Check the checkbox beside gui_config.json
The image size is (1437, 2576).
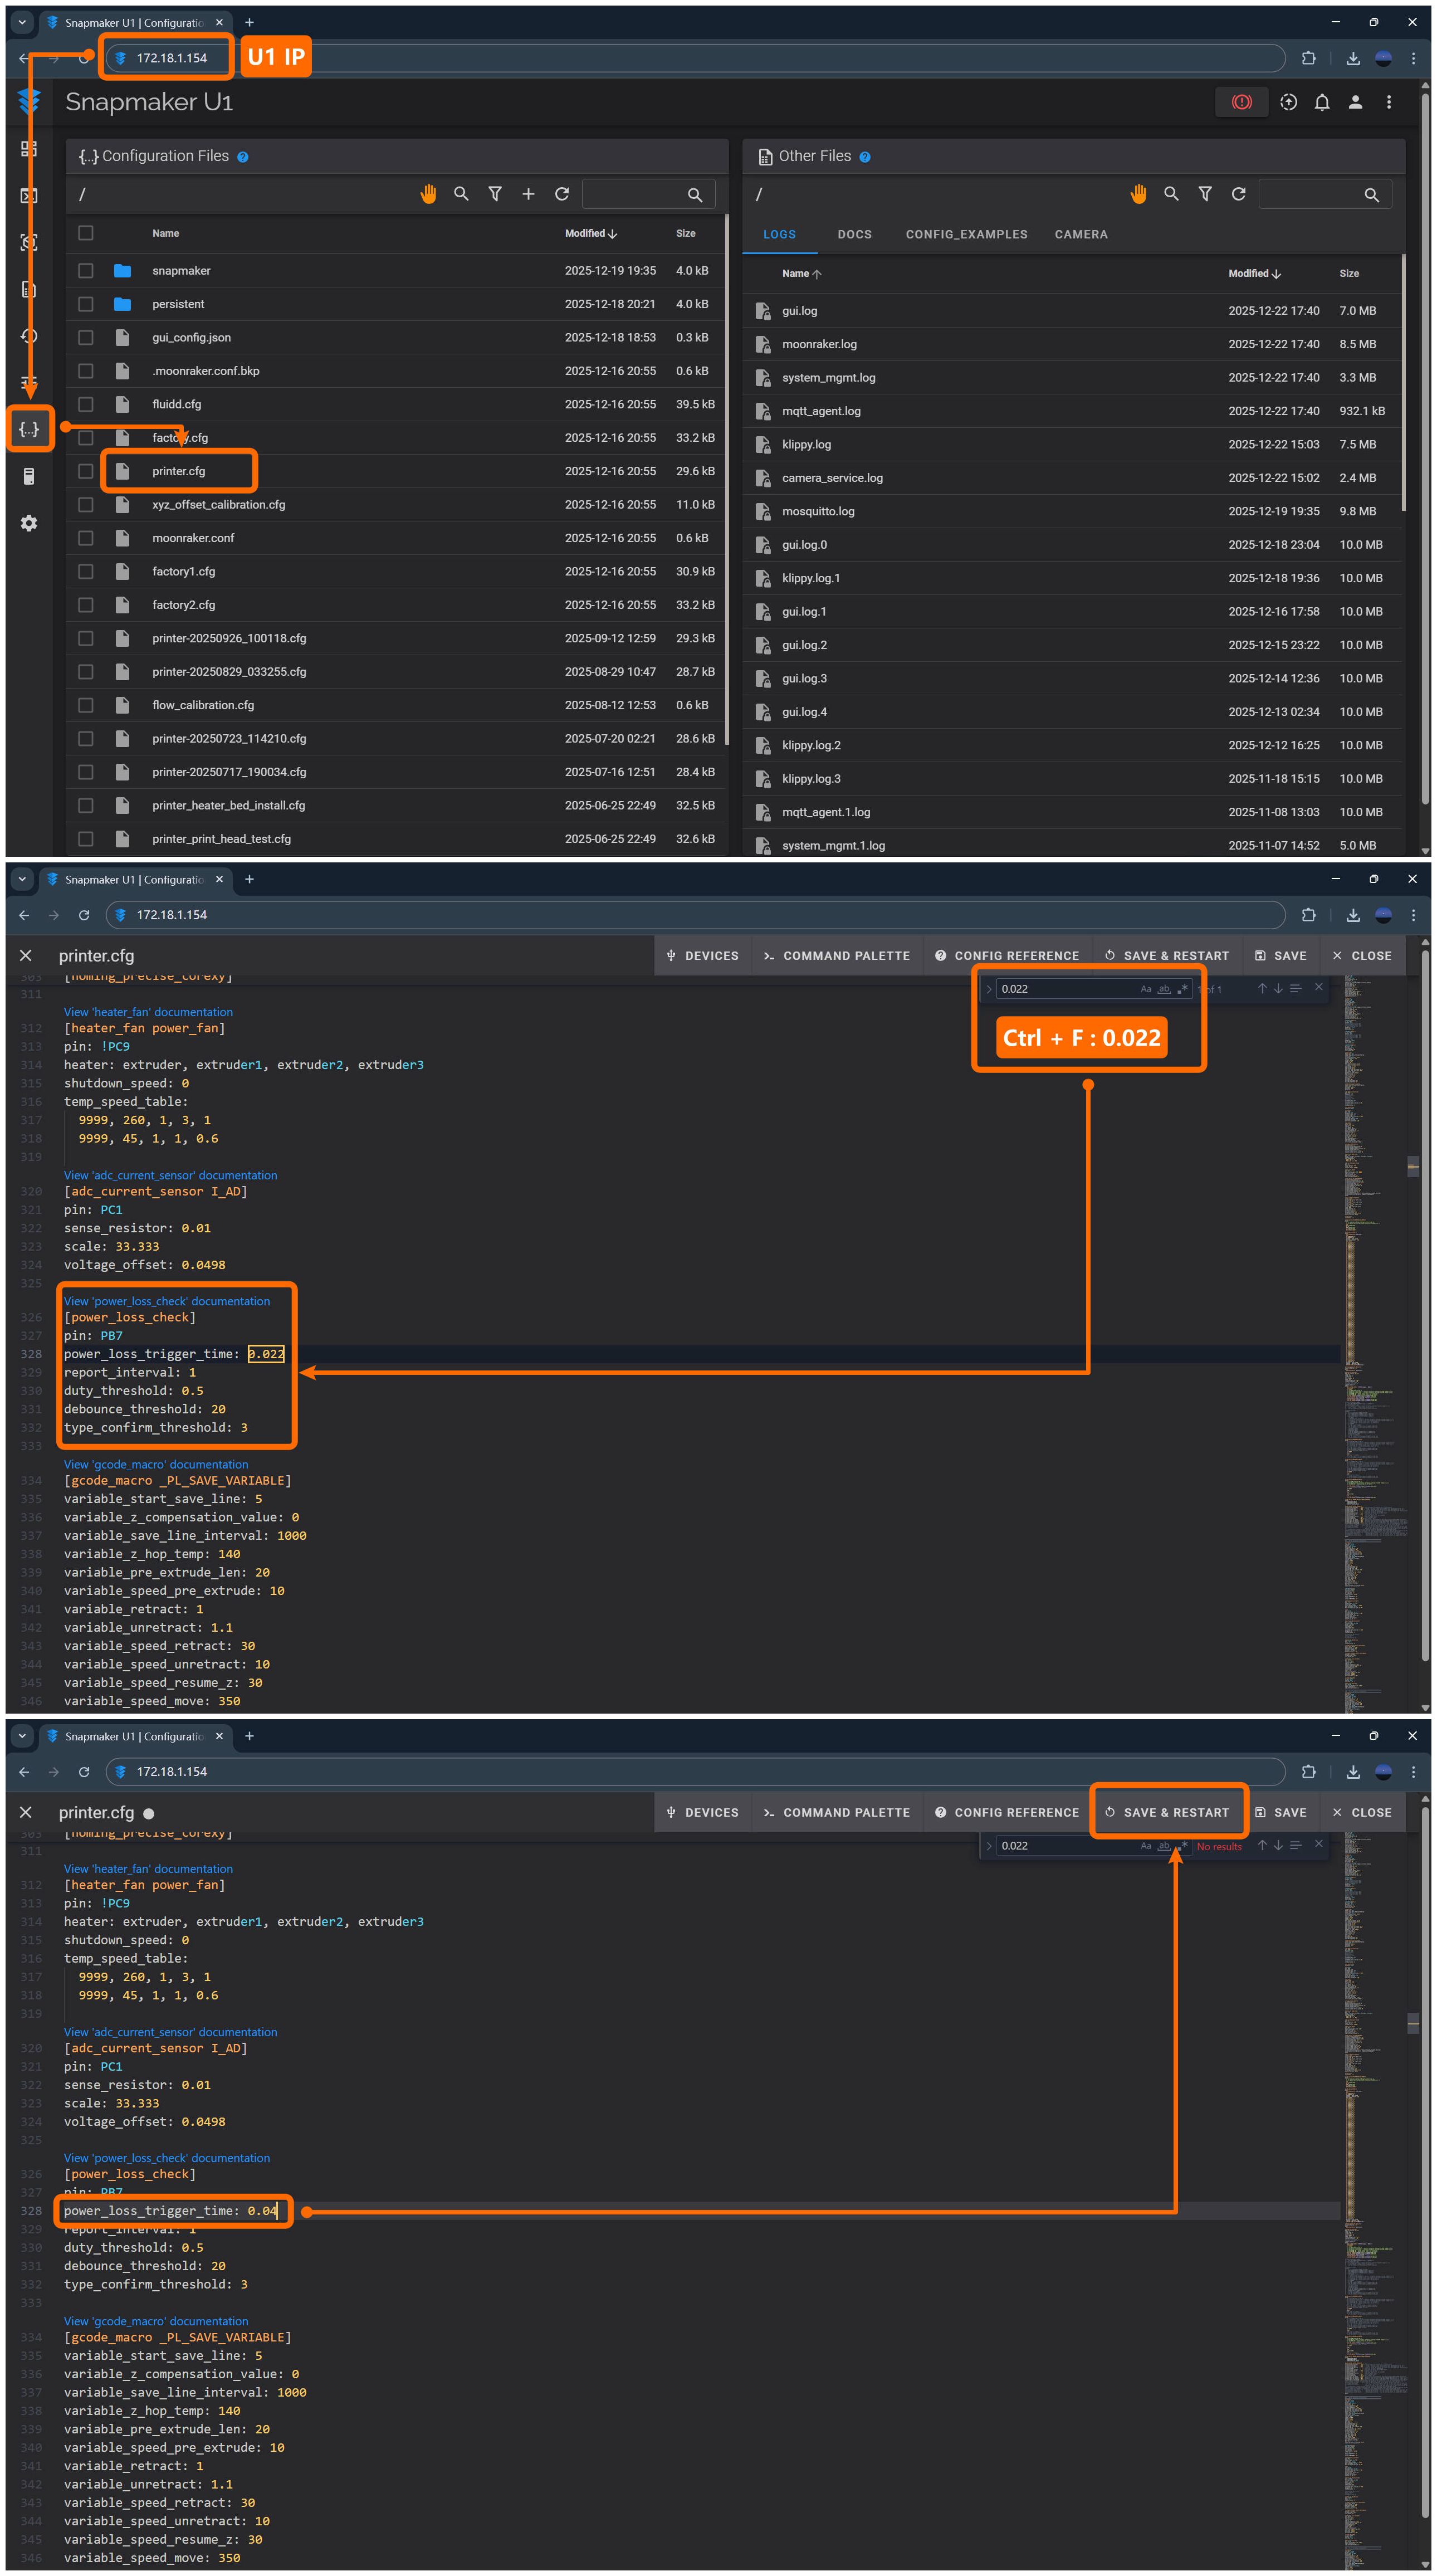point(86,337)
